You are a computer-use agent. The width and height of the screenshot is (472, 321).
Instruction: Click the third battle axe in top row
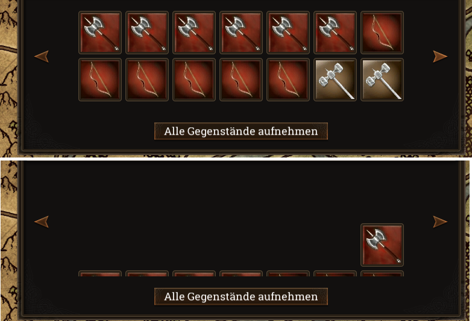(194, 33)
